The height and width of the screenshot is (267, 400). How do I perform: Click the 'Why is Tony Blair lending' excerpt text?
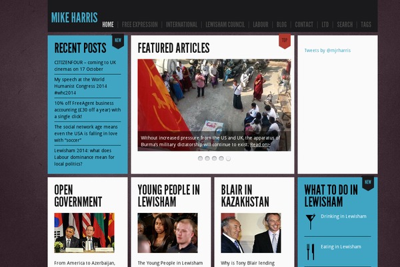248,263
